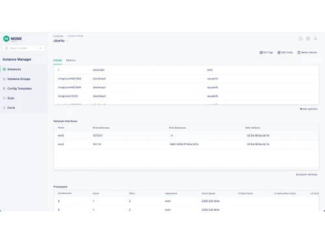
Task: Click the network interfaces count label
Action: [x=307, y=174]
